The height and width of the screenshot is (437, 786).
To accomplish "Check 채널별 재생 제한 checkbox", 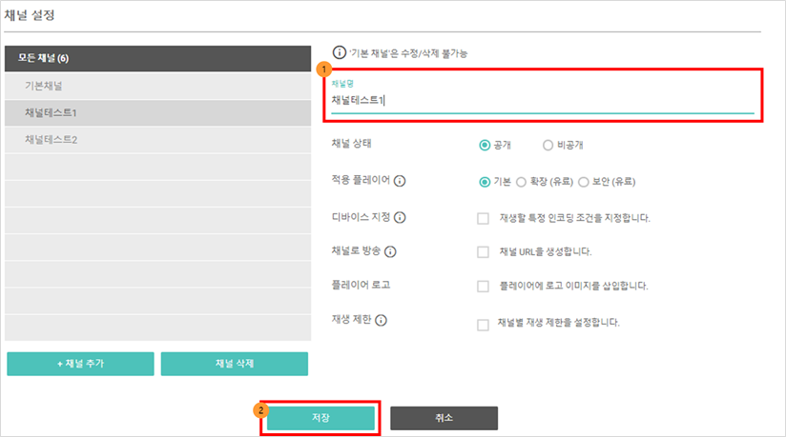I will tap(483, 325).
